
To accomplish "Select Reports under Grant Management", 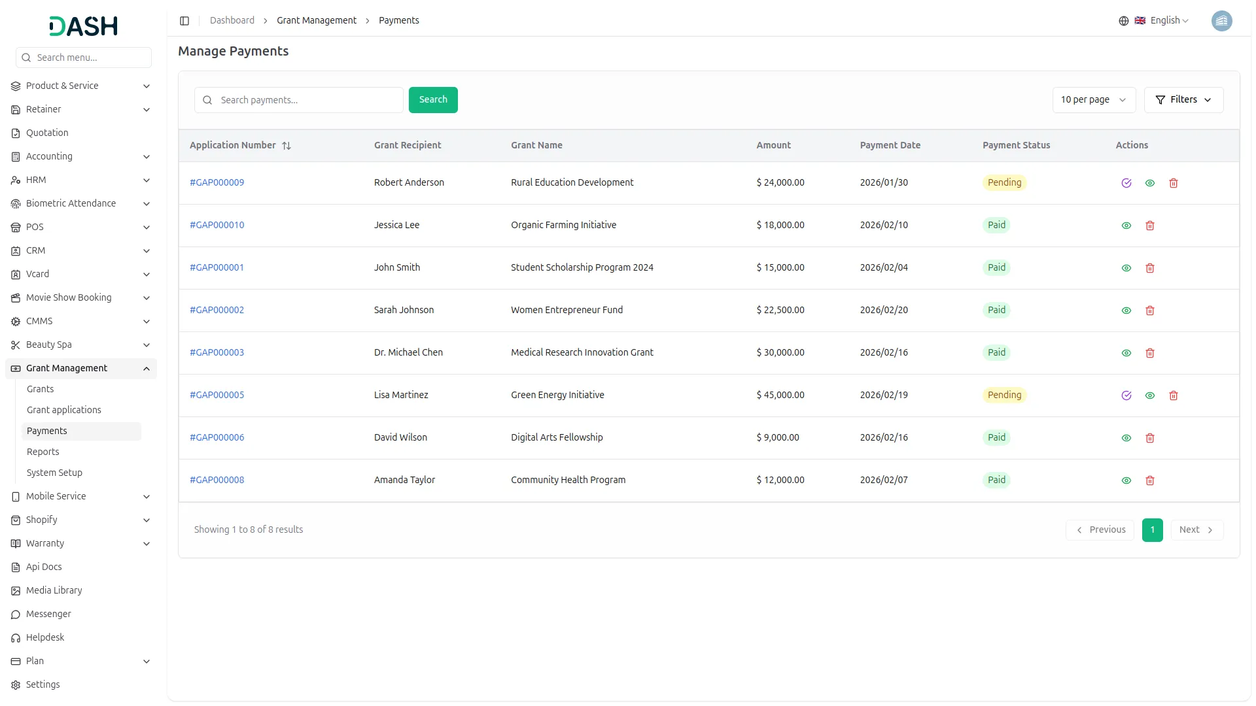I will pyautogui.click(x=43, y=451).
